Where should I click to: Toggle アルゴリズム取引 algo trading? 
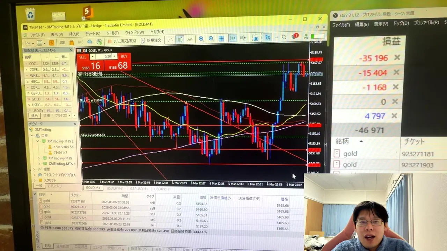coord(122,41)
